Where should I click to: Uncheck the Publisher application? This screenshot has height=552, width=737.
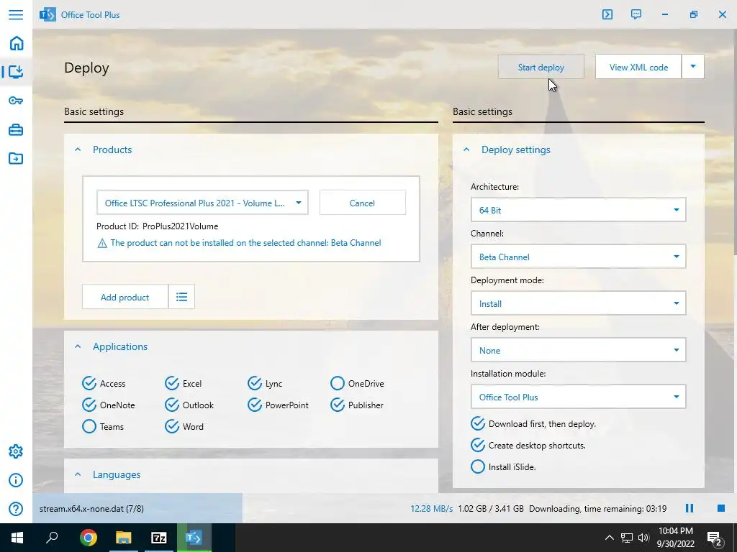[x=357, y=405]
